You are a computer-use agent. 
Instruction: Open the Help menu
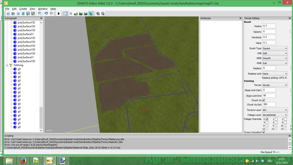[53, 9]
